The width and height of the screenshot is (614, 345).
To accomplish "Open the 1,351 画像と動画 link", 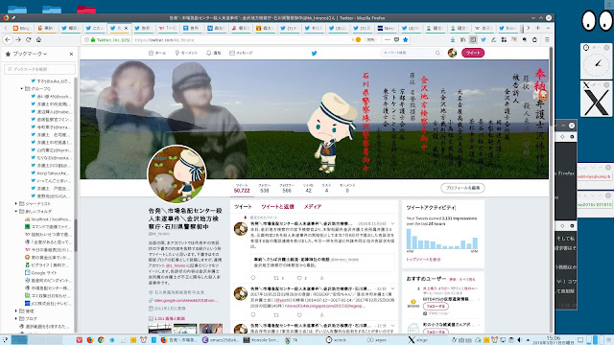I will click(x=170, y=318).
